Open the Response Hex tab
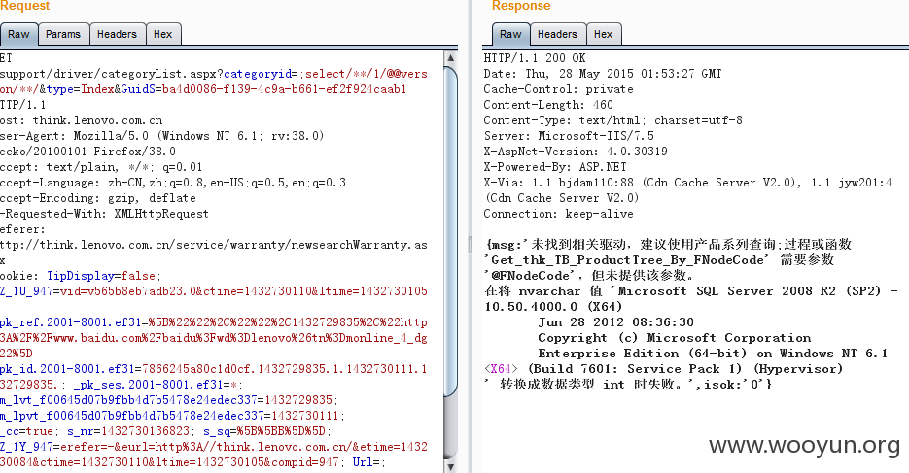The image size is (909, 473). point(604,34)
